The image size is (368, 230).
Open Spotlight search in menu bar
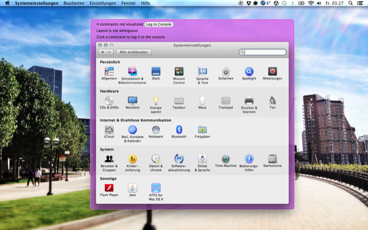tap(351, 3)
